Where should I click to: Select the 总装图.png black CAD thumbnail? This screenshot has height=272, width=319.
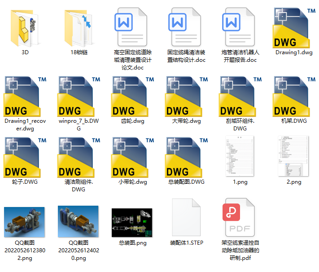coord(132,222)
